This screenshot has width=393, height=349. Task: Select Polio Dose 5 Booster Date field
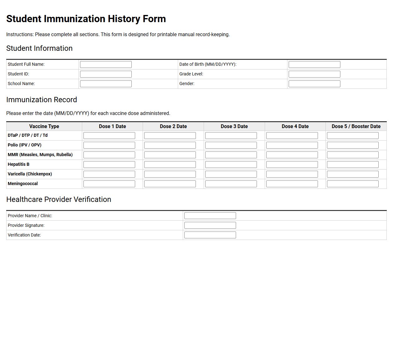tap(353, 145)
